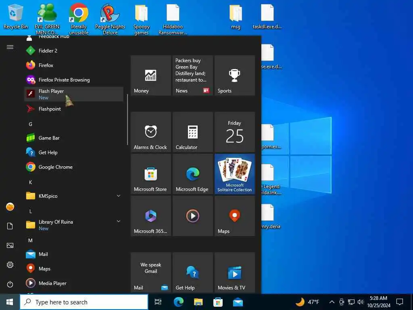
Task: Open Microsoft Solitaire Collection tile
Action: click(x=235, y=174)
